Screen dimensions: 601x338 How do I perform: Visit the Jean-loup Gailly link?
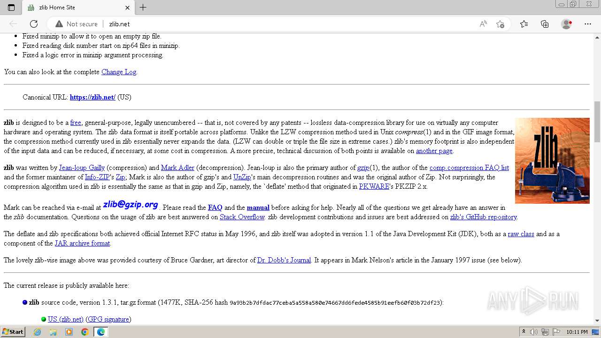82,168
